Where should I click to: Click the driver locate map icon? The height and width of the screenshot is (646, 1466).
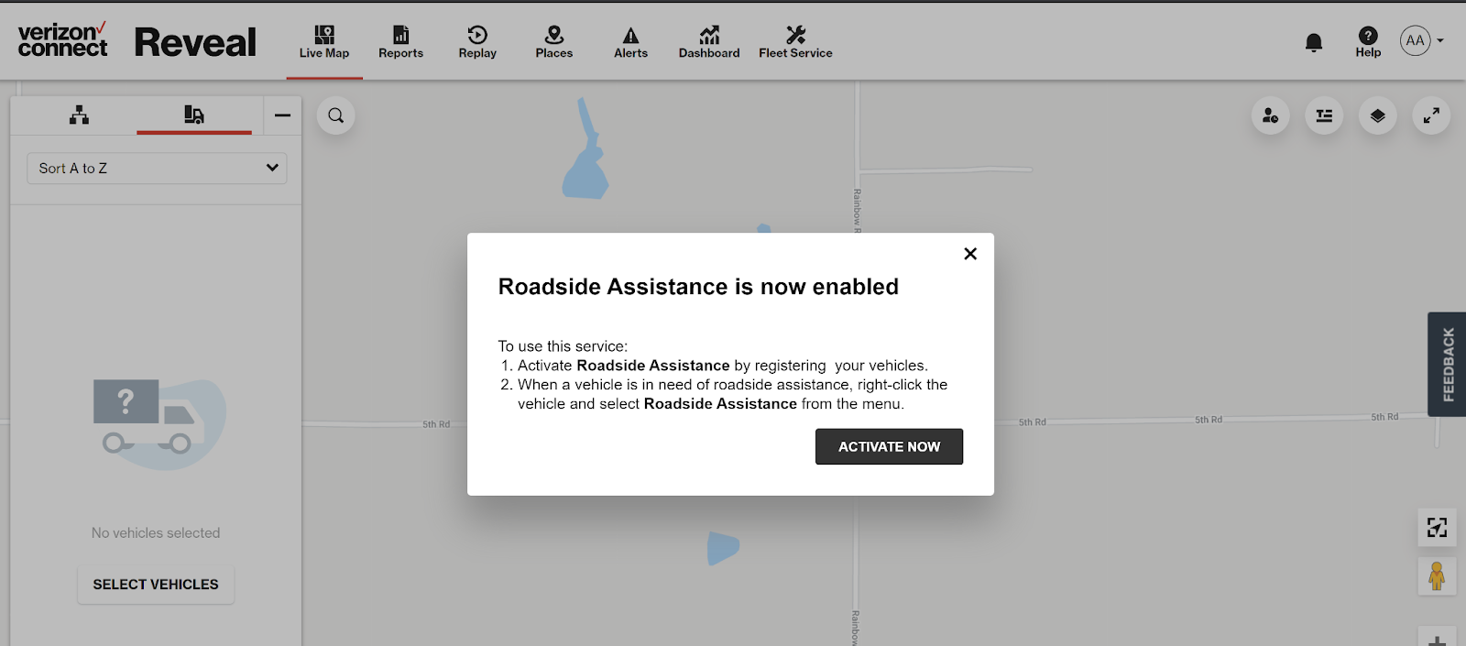[1270, 115]
